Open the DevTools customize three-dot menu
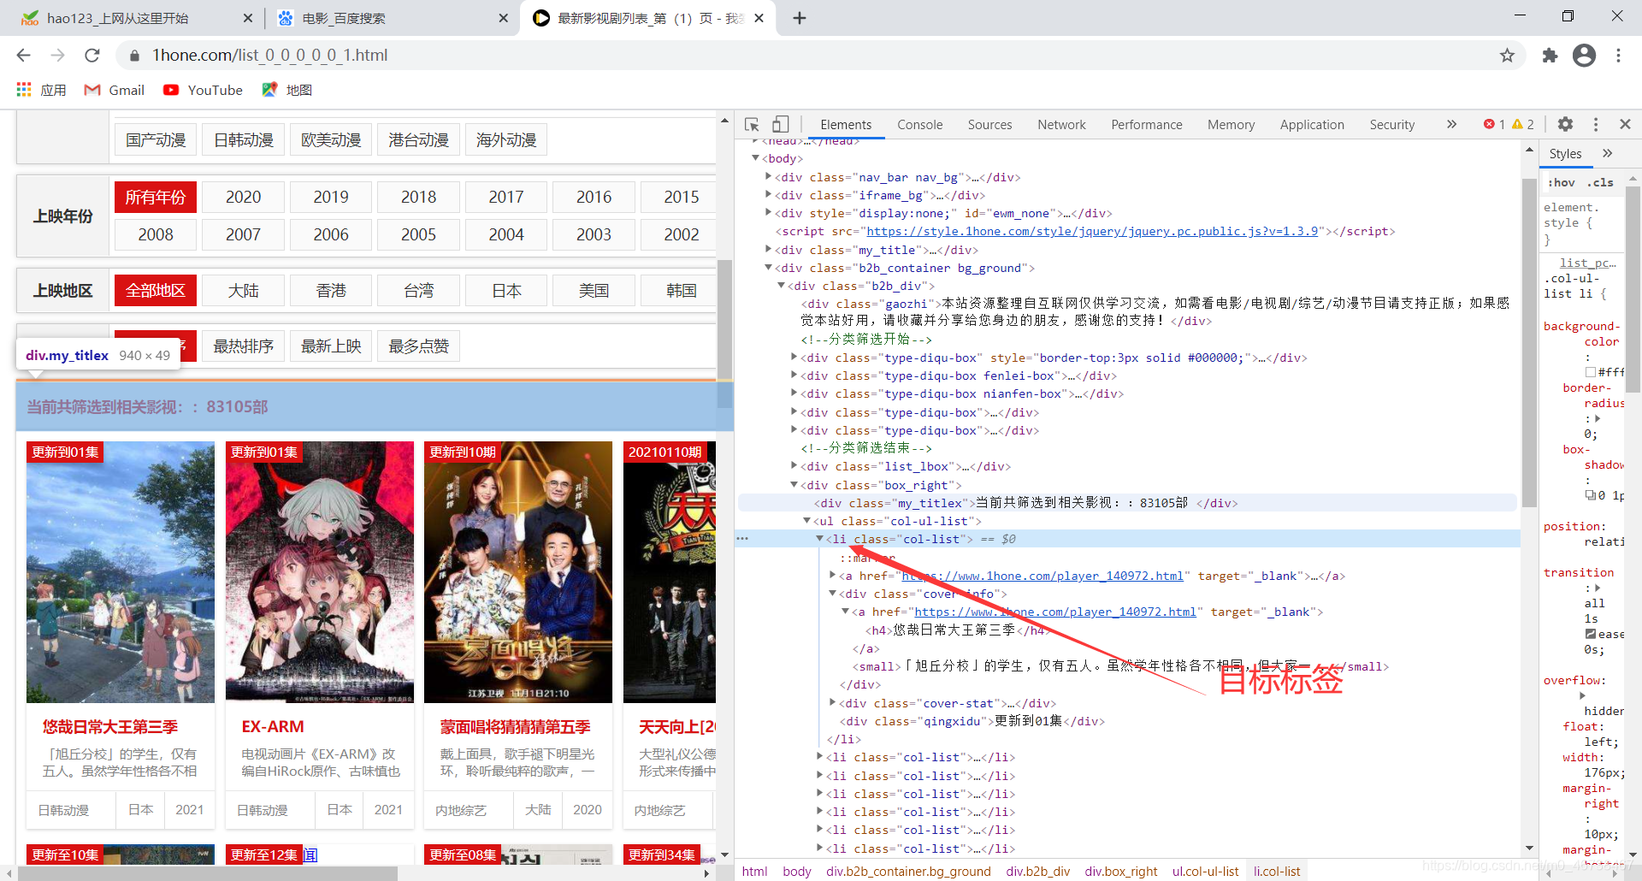Screen dimensions: 1642x881 (x=1596, y=124)
